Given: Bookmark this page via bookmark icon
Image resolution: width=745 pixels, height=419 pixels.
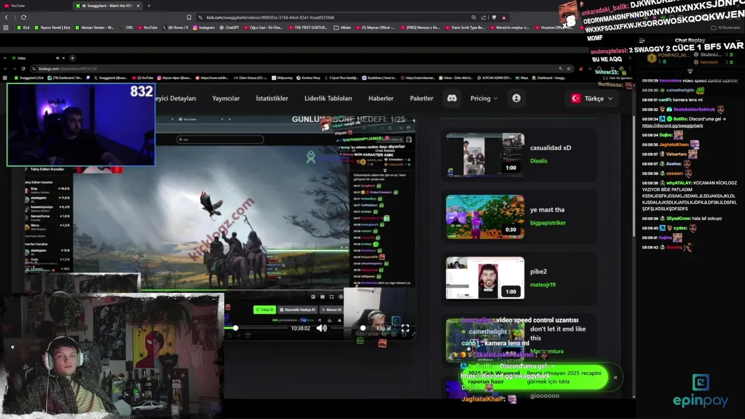Looking at the screenshot, I should point(189,17).
